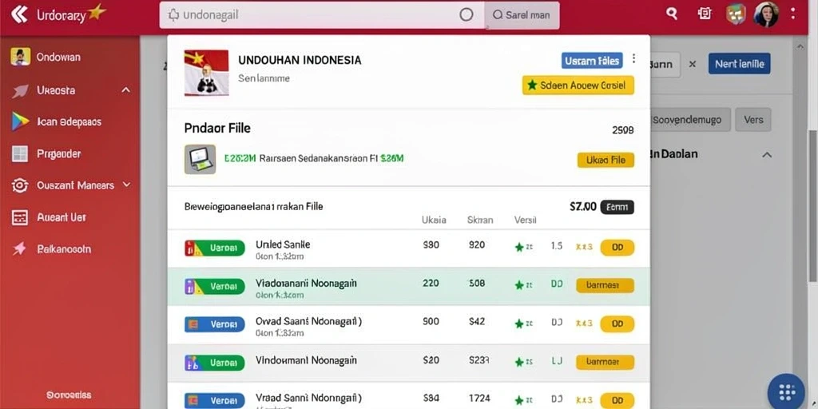Screen dimensions: 818x409
Task: Collapse the n Daplan section chevron
Action: pos(767,155)
